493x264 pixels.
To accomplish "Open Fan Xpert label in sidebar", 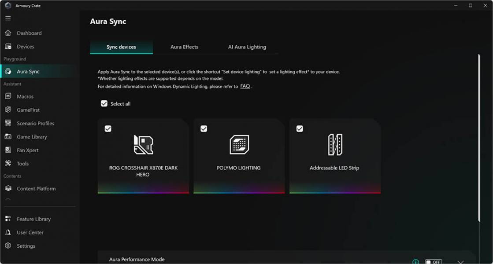I will [28, 150].
